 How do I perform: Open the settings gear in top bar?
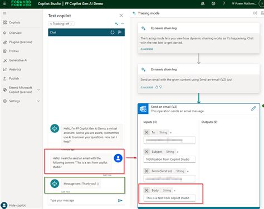pyautogui.click(x=213, y=3)
